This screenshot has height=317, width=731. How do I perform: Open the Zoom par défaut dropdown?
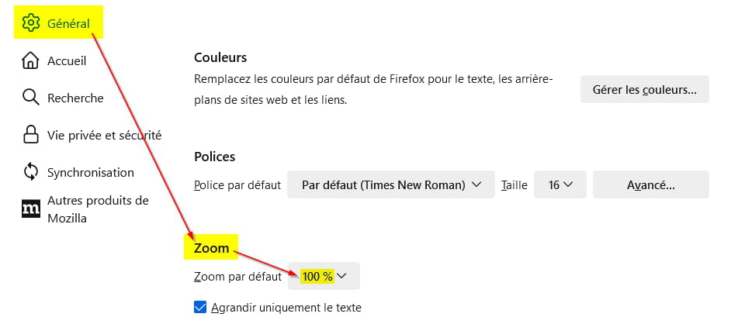point(324,276)
